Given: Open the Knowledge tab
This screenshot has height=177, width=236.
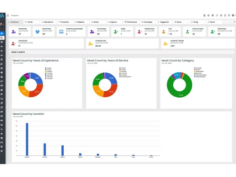Looking at the screenshot, I should pos(147,22).
